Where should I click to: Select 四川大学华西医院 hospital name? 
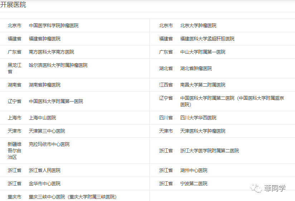[x=198, y=118]
